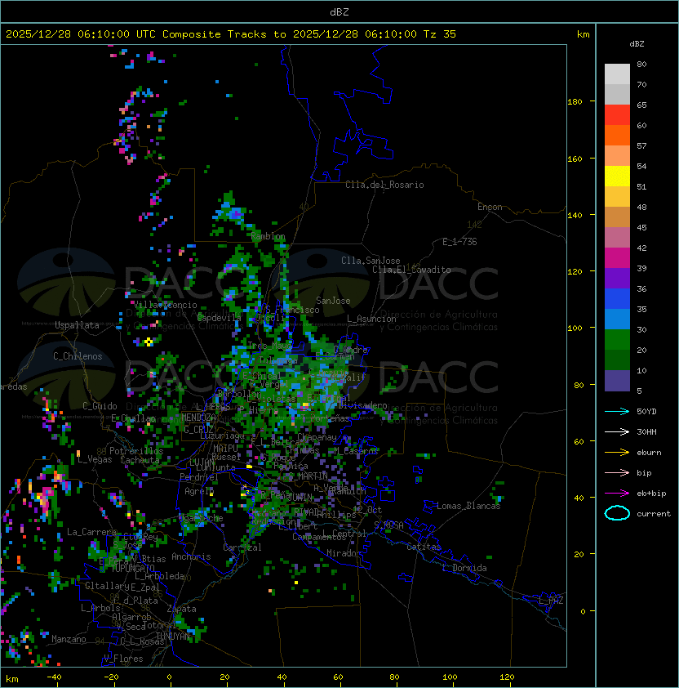The width and height of the screenshot is (679, 688).
Task: Select the magenta swatch in dBZ legend
Action: tap(617, 258)
